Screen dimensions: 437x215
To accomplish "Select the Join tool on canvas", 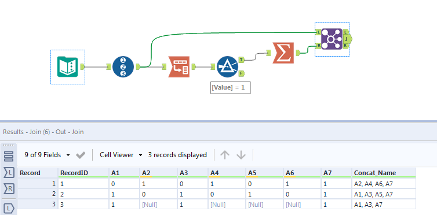I will click(332, 39).
